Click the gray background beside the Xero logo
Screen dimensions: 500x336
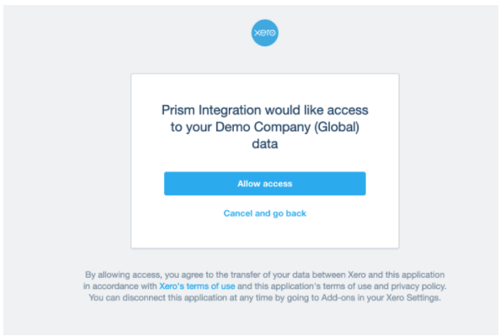351,33
